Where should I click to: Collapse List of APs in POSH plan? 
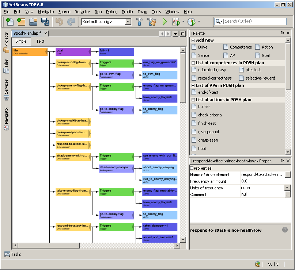coord(193,85)
